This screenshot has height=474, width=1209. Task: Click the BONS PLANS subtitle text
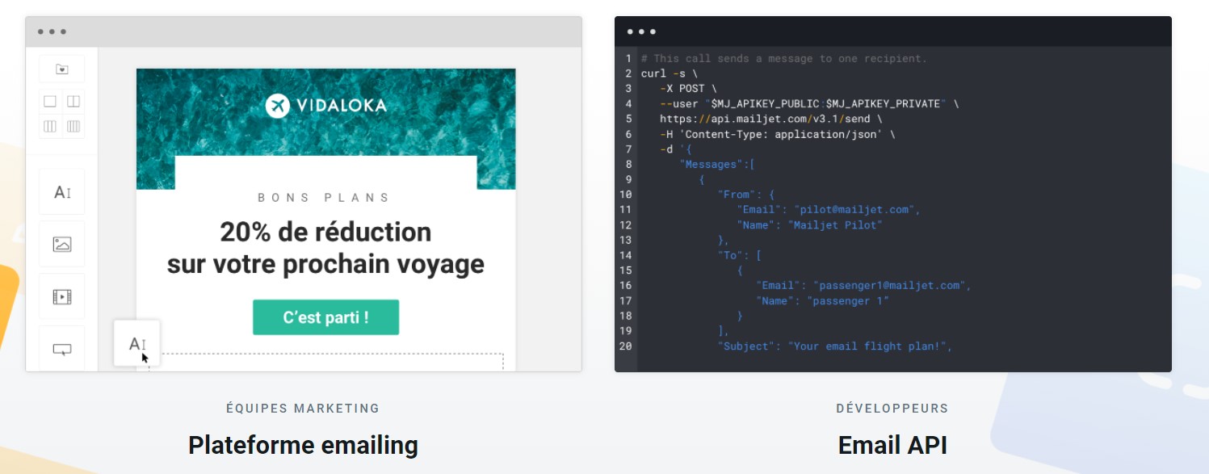325,198
